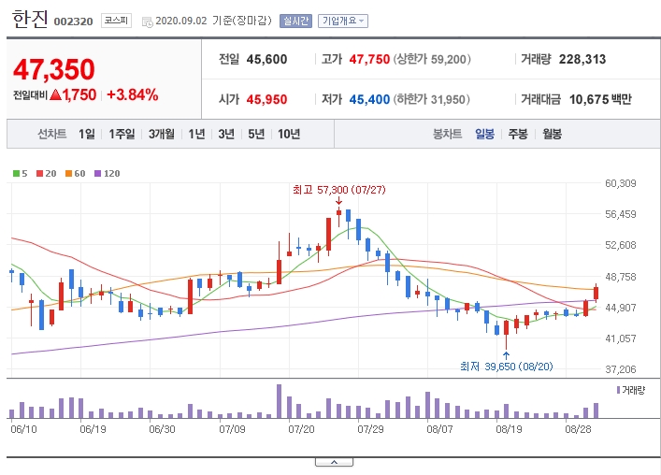Open the 기업개요 company overview dropdown

pos(343,21)
